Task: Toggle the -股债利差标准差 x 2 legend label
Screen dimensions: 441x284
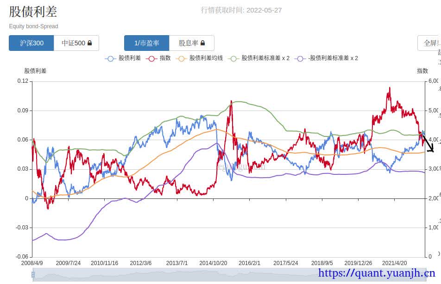Action: coord(334,58)
